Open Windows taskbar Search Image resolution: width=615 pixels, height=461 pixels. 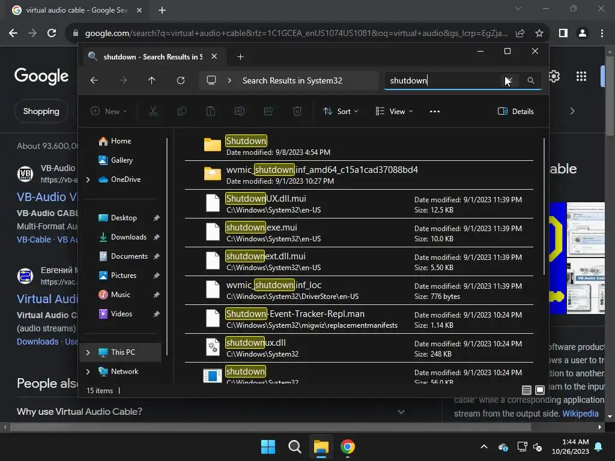[x=294, y=447]
